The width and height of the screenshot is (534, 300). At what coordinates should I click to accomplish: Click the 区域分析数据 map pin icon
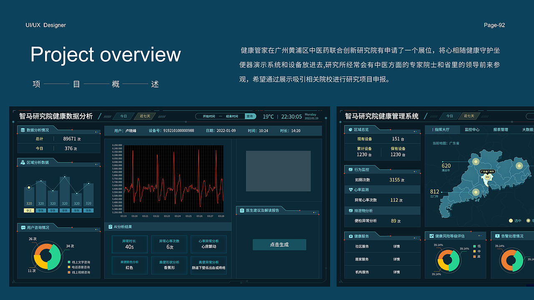point(23,162)
